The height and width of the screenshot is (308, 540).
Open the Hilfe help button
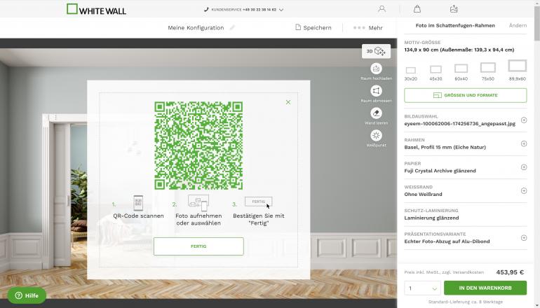(27, 295)
